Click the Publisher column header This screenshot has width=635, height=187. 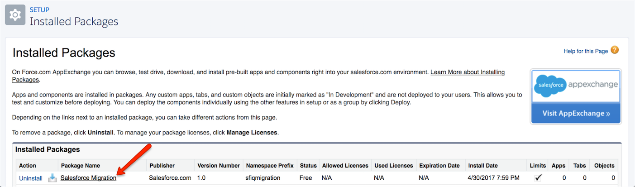[162, 165]
